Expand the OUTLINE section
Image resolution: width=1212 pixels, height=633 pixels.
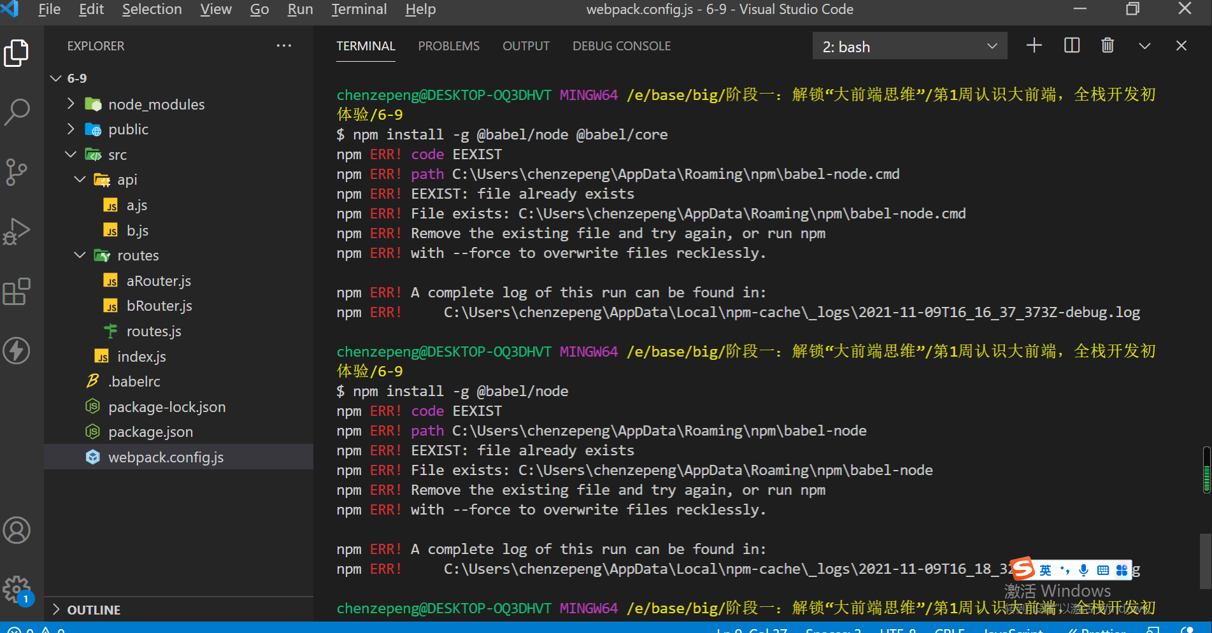pos(94,609)
